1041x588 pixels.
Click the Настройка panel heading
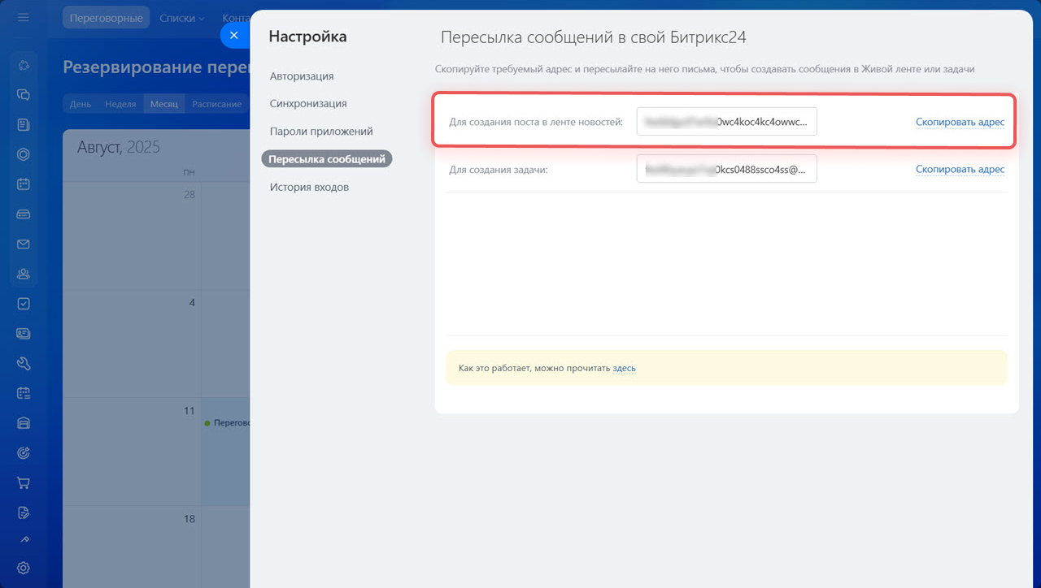pyautogui.click(x=307, y=37)
